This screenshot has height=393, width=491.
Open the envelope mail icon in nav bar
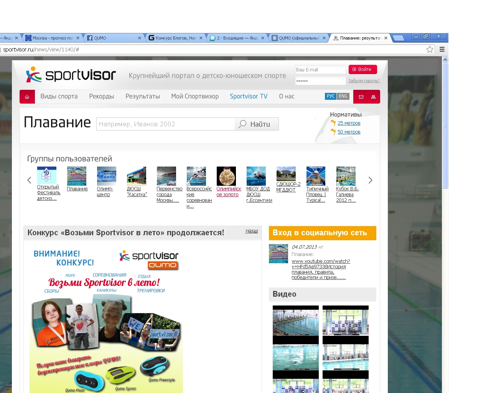tap(361, 97)
